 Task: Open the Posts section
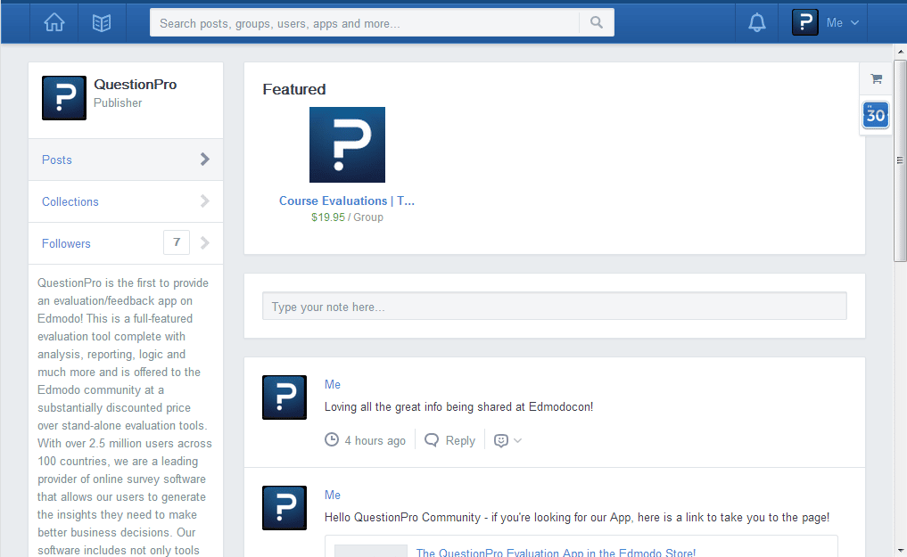coord(126,160)
